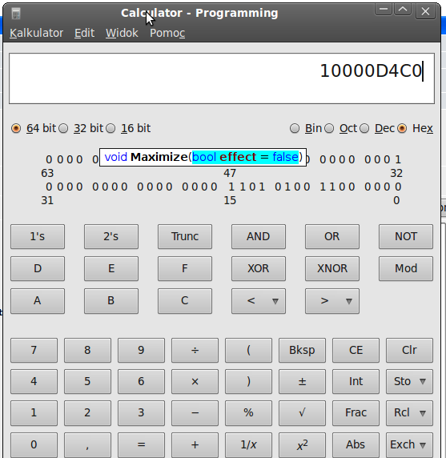This screenshot has height=458, width=446.
Task: Click the Abs absolute value button
Action: pyautogui.click(x=356, y=445)
